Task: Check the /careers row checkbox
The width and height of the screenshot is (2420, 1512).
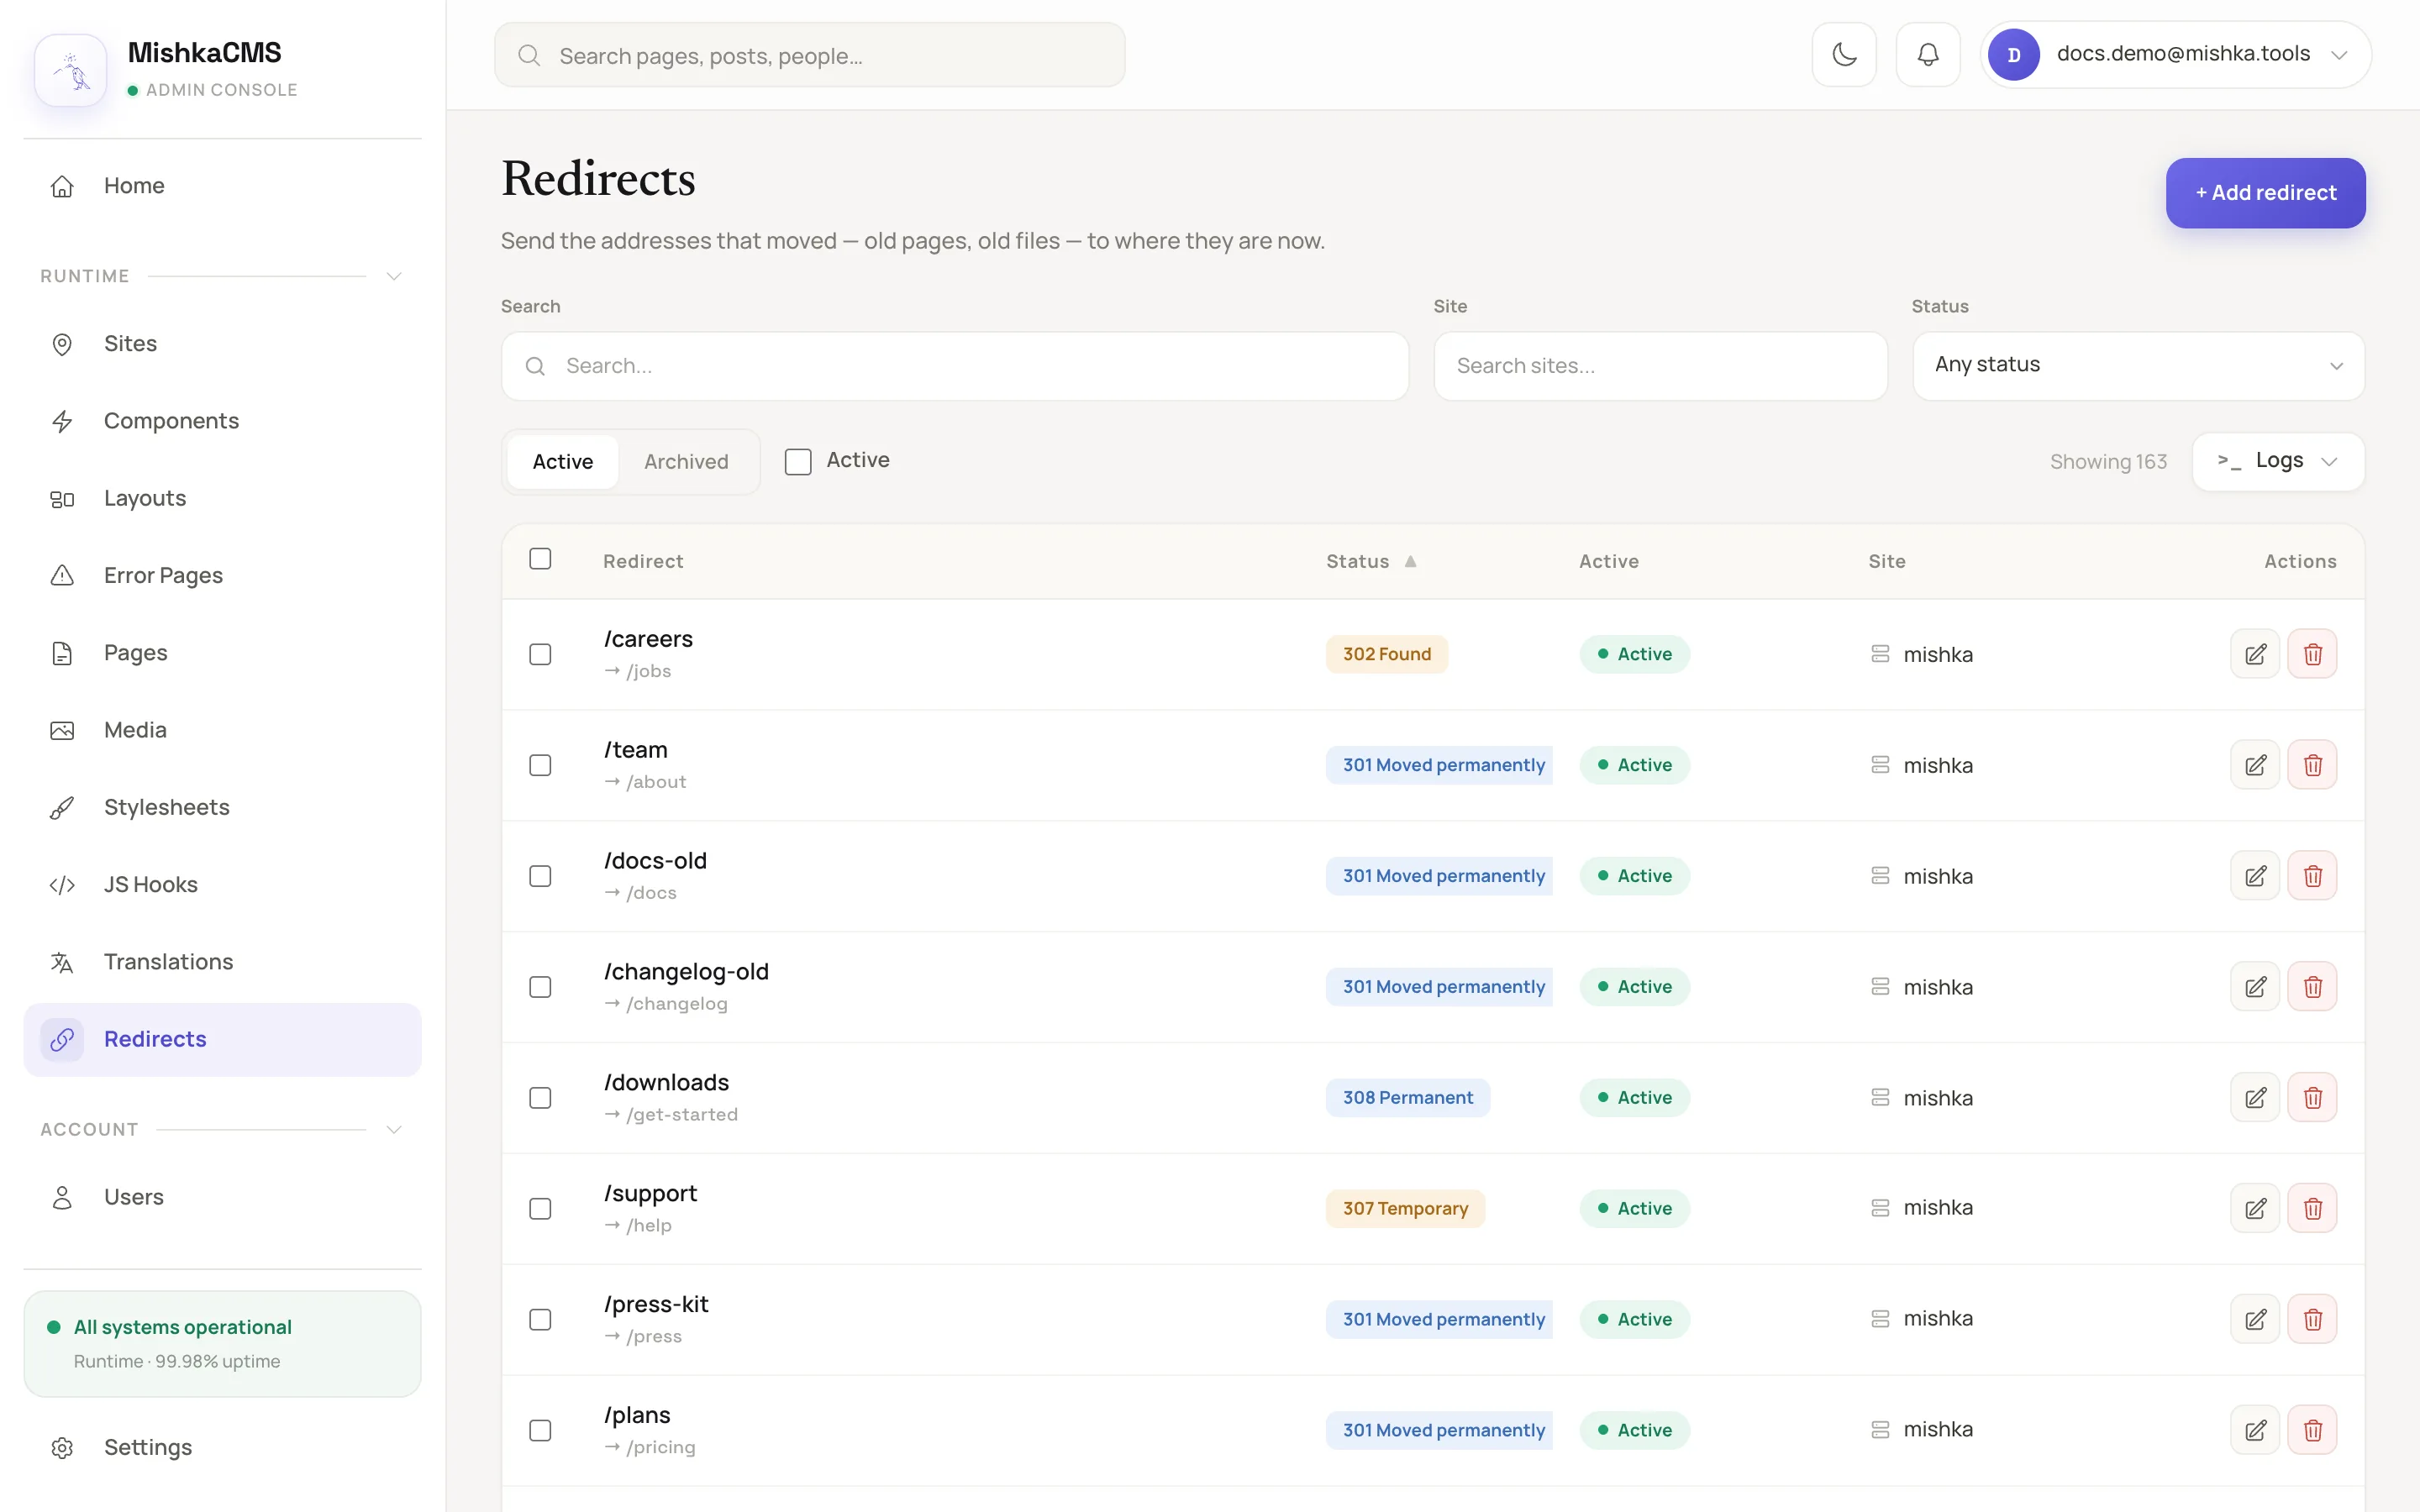Action: point(540,654)
